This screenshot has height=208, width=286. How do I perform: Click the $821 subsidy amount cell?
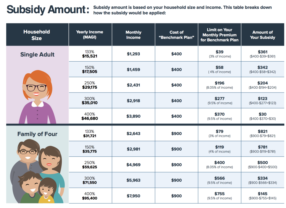pyautogui.click(x=263, y=134)
